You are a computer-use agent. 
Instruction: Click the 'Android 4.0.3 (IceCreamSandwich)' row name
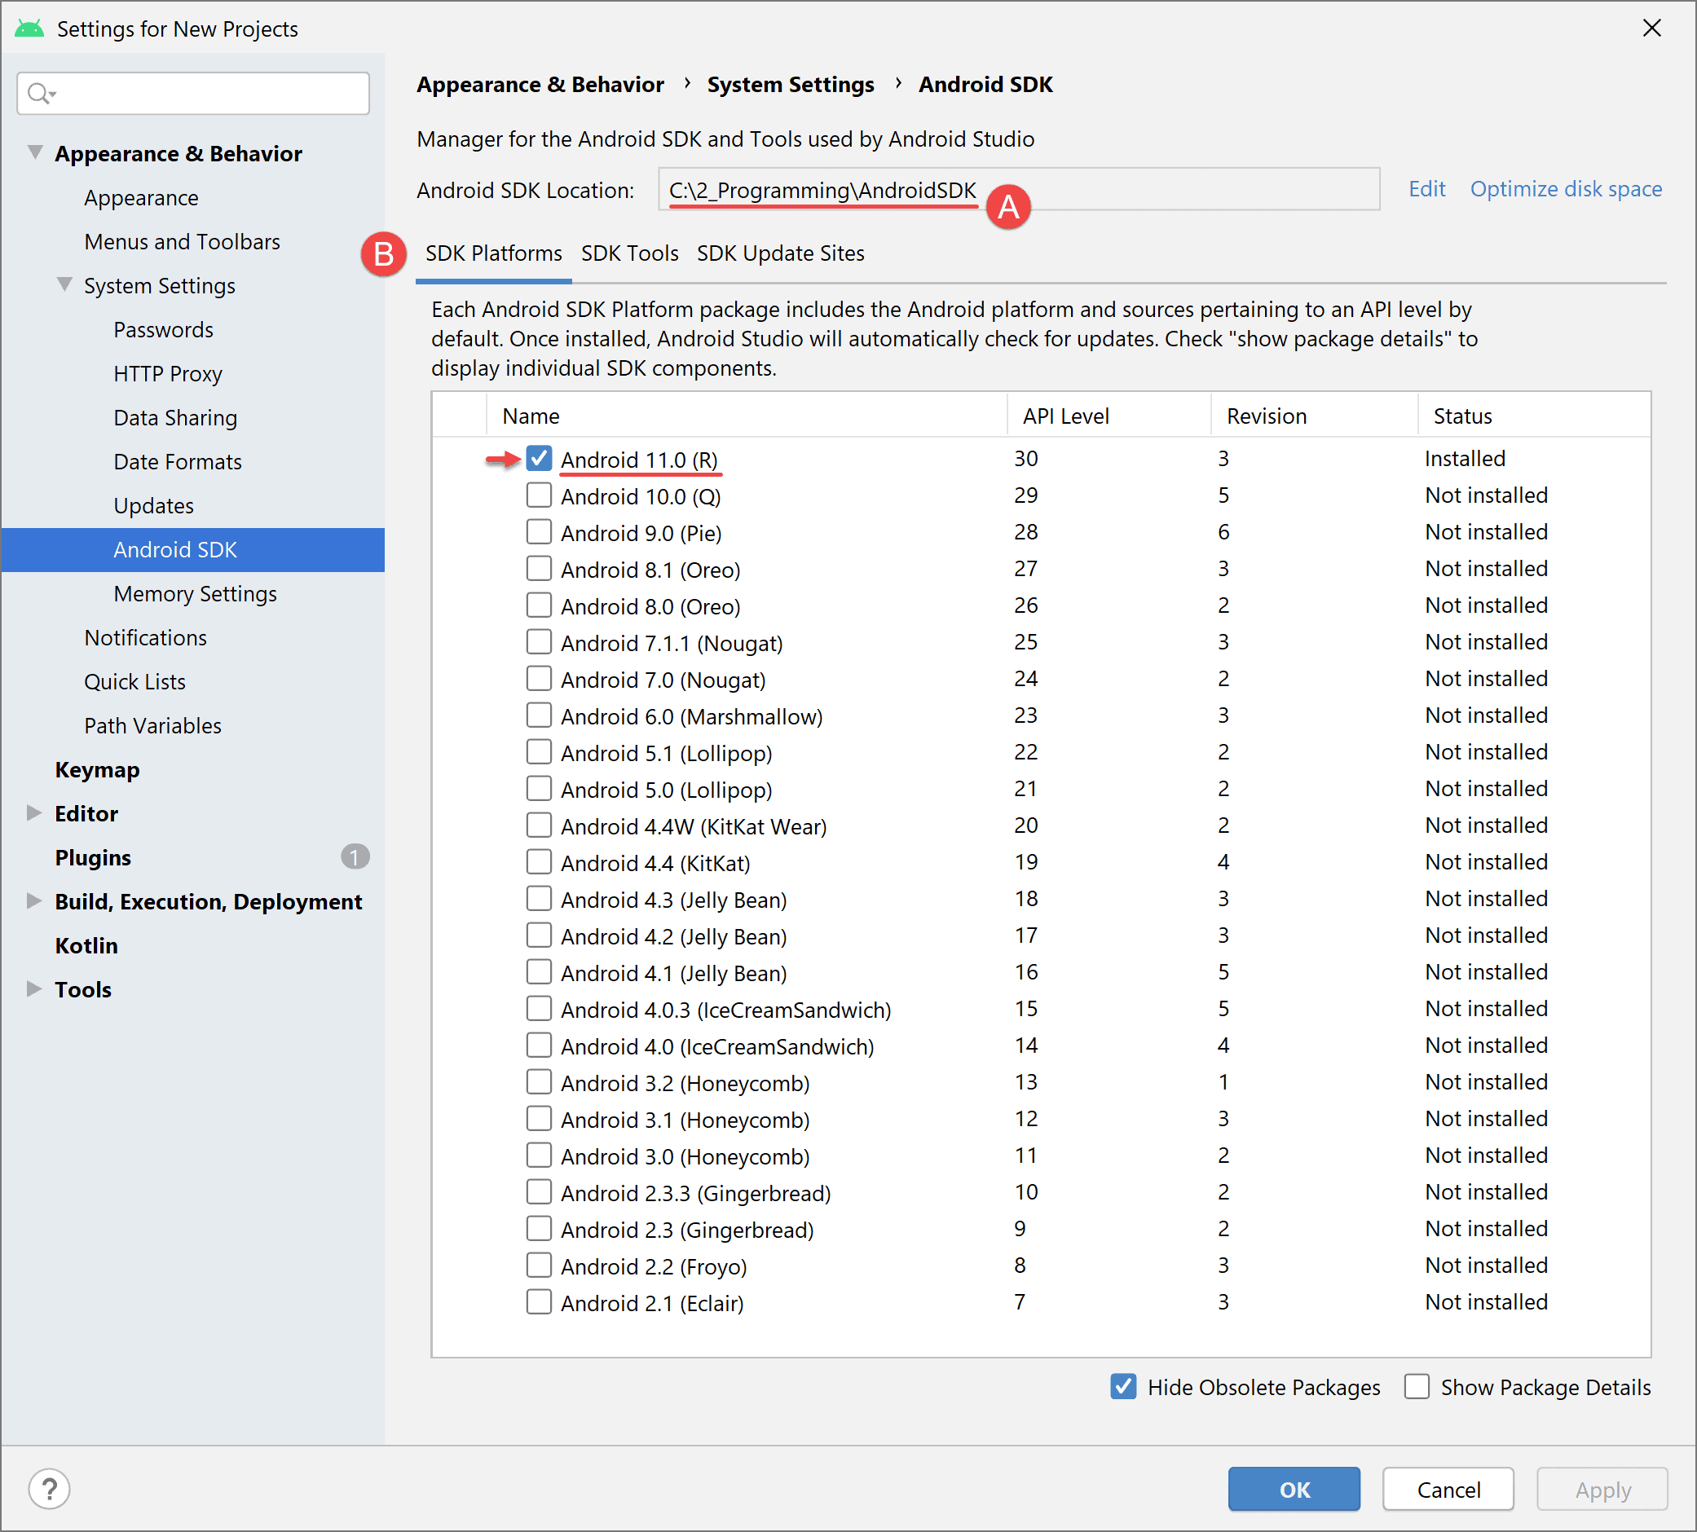(725, 1010)
